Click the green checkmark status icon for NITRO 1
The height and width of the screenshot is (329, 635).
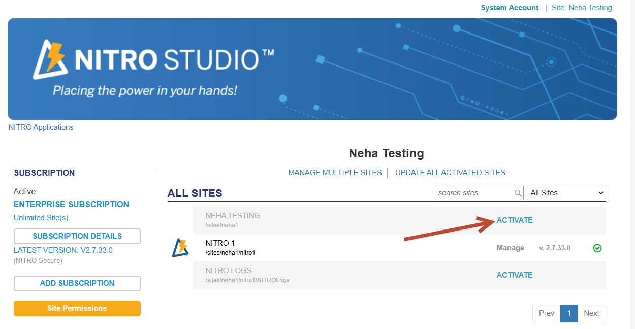click(x=597, y=248)
